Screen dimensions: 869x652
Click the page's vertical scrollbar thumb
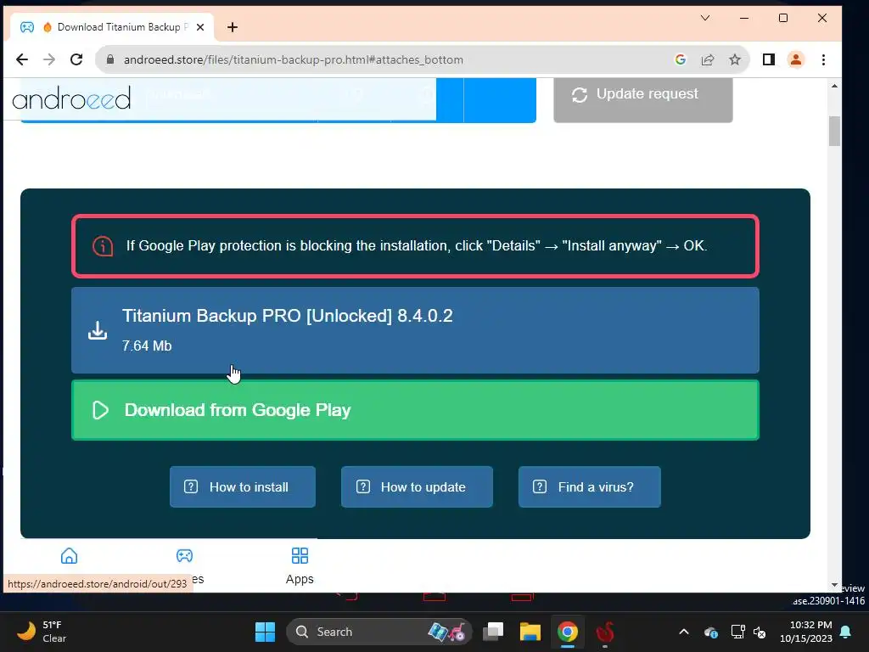[835, 131]
